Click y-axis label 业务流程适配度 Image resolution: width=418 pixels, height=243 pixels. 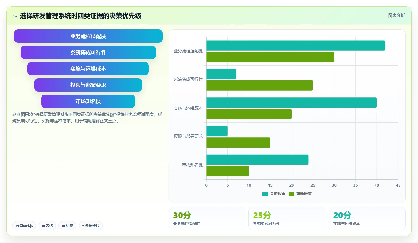pos(188,51)
